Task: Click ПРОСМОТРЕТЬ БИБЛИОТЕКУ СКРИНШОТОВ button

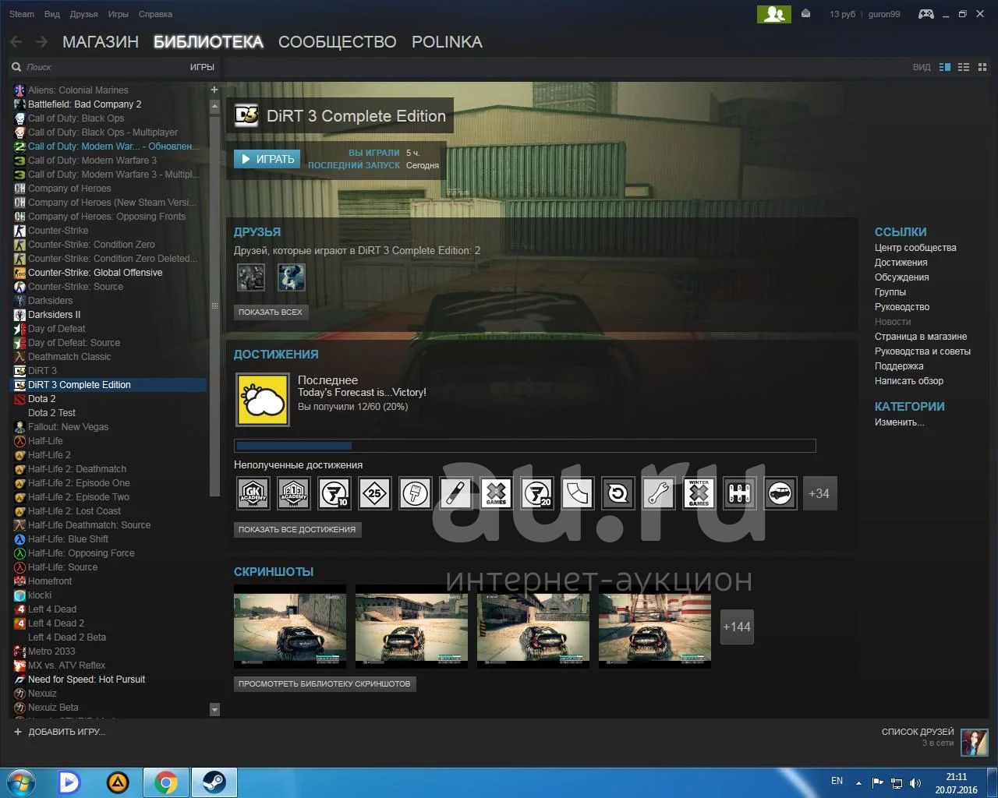Action: (x=324, y=683)
